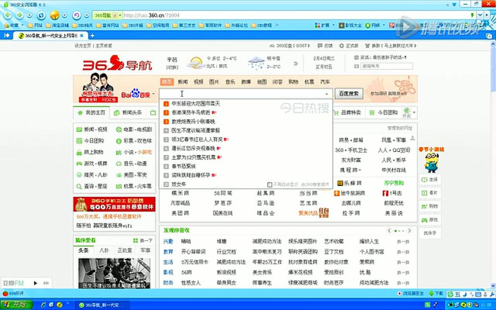Select the 音乐 search category tab
Image resolution: width=496 pixels, height=310 pixels.
(230, 82)
